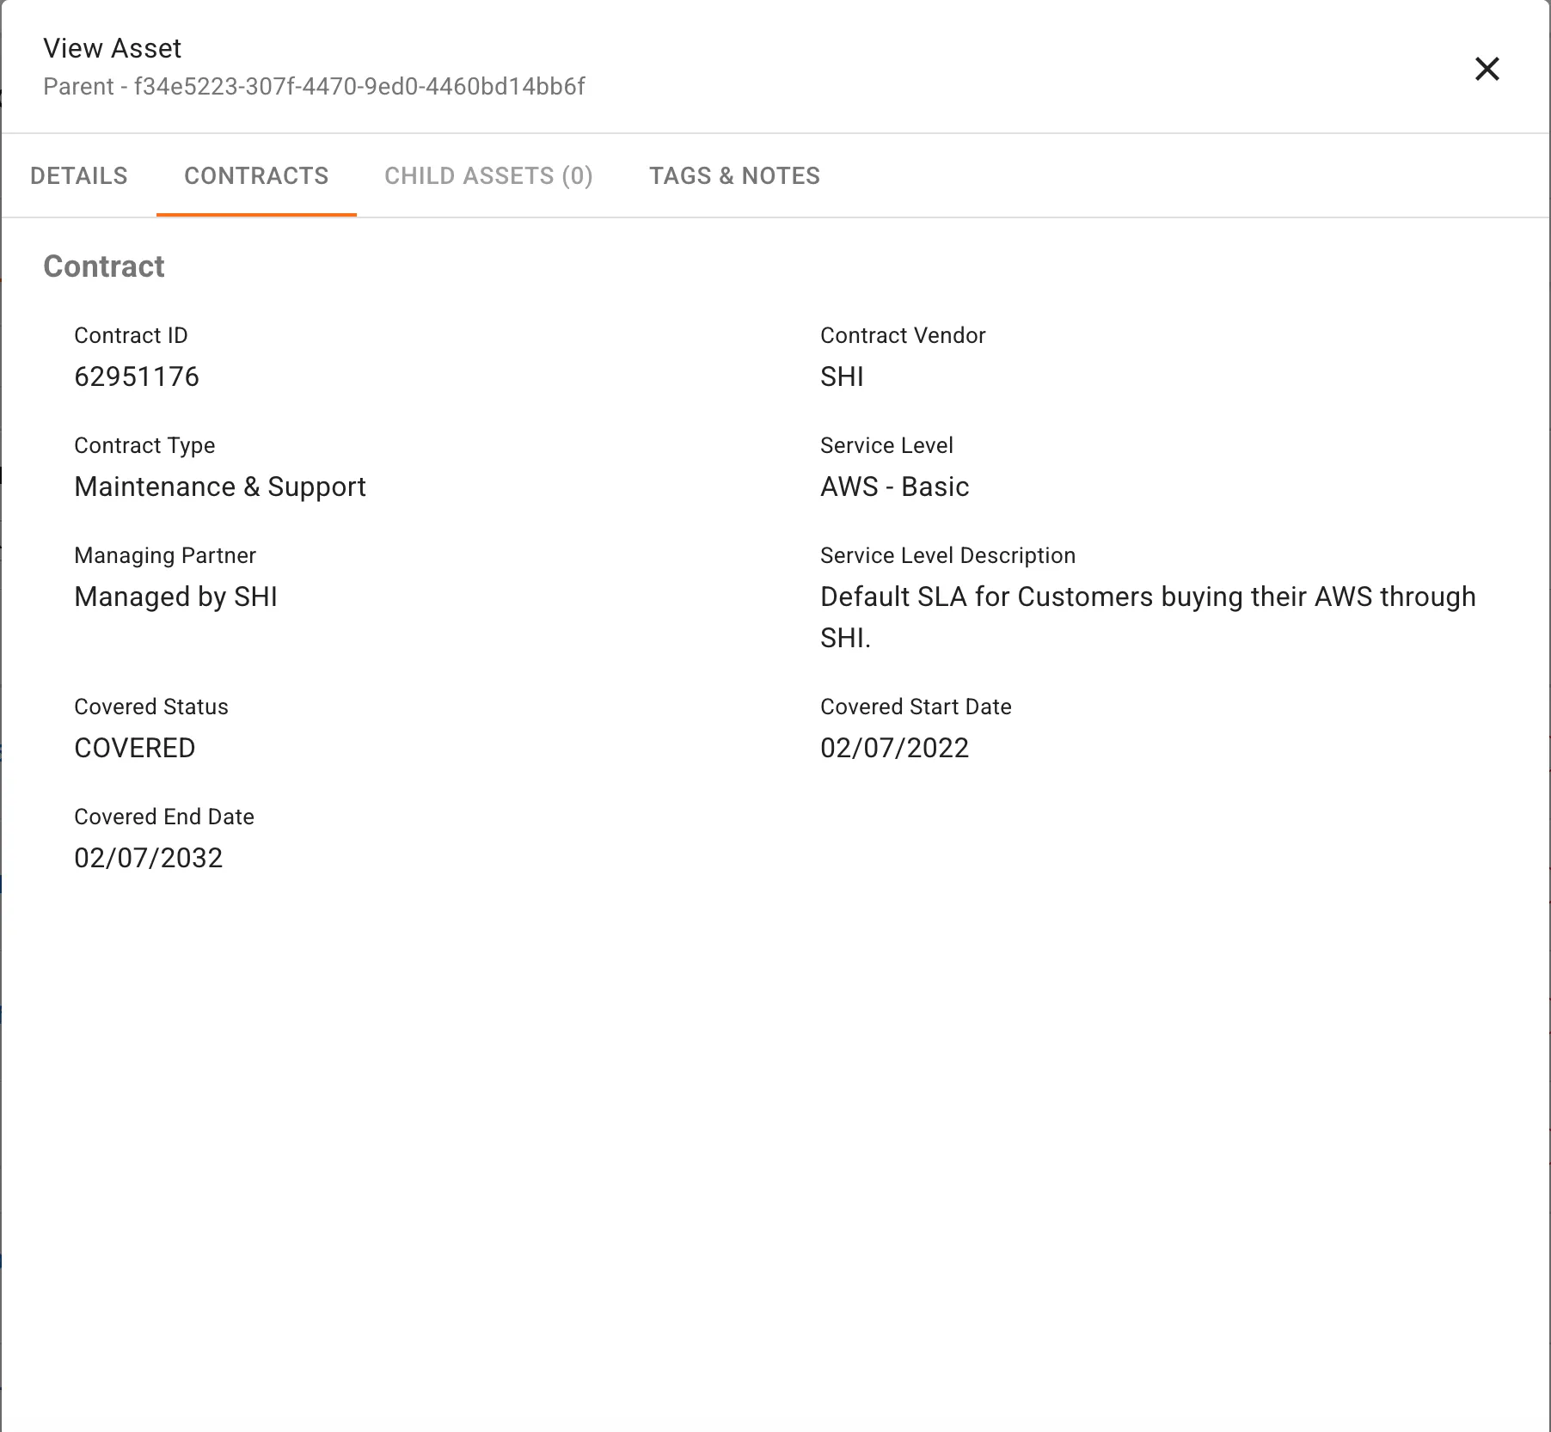1551x1432 pixels.
Task: Click the COVERED status value
Action: point(135,748)
